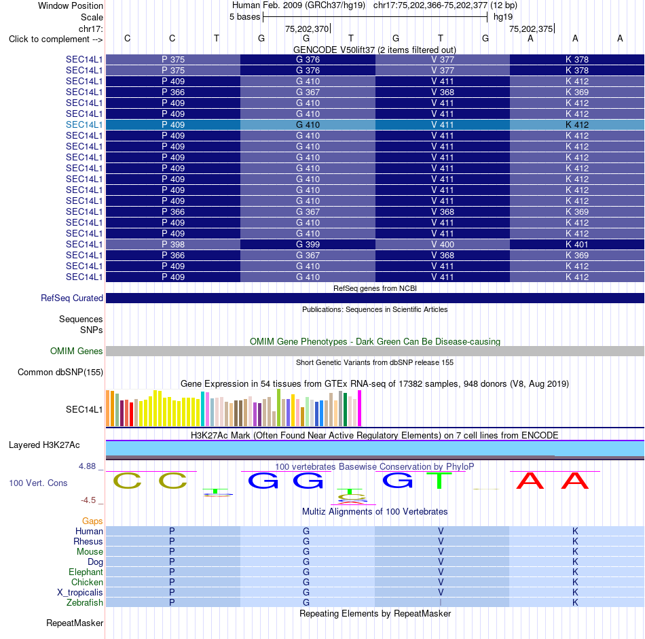Click the dark blue RefSeq Curated bar
The image size is (645, 639).
coord(375,298)
